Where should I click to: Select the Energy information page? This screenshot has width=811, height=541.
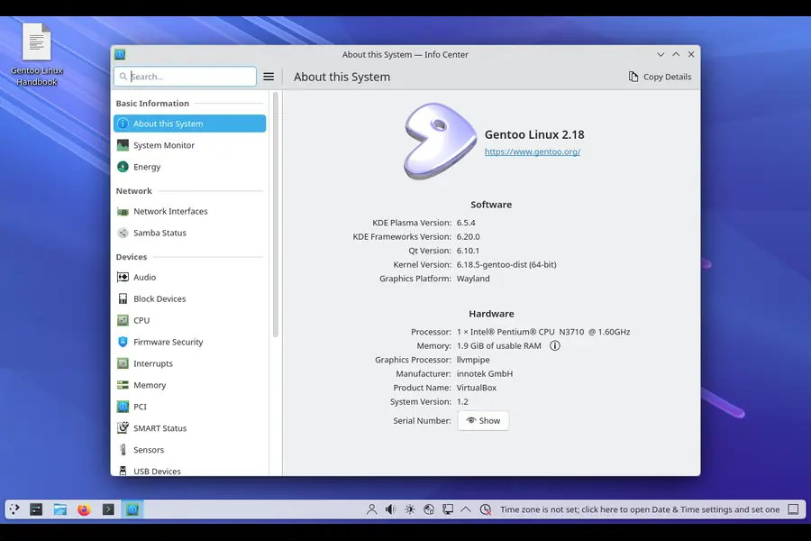click(x=148, y=167)
